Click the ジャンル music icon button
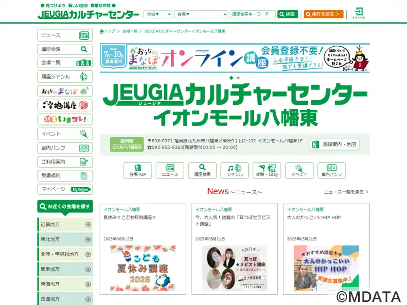Image resolution: width=407 pixels, height=305 pixels. pos(235,170)
